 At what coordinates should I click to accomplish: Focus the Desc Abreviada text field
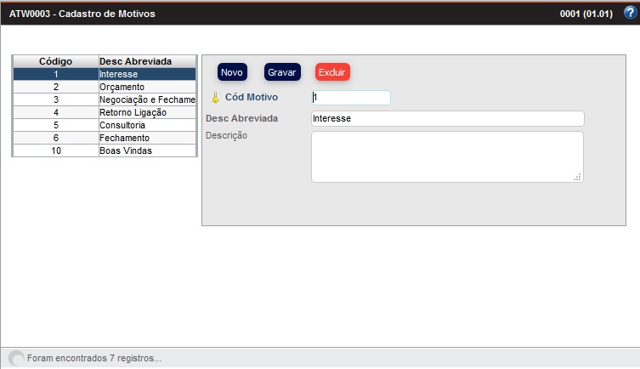click(447, 118)
